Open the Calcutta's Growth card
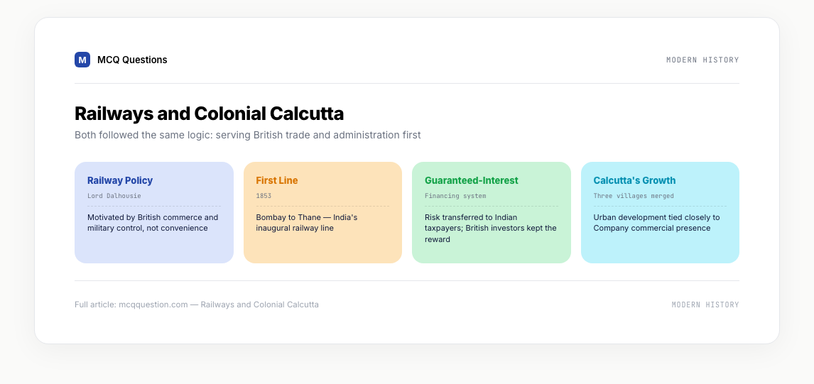This screenshot has width=814, height=384. coord(661,213)
